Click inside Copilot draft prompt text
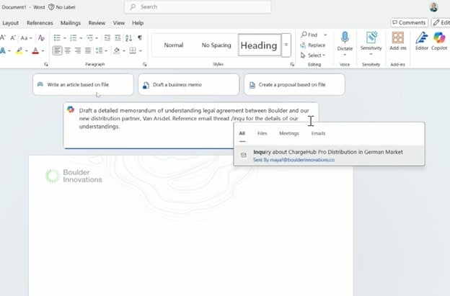 [x=194, y=118]
